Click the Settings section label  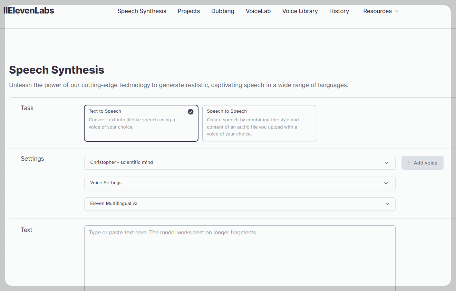[x=32, y=159]
